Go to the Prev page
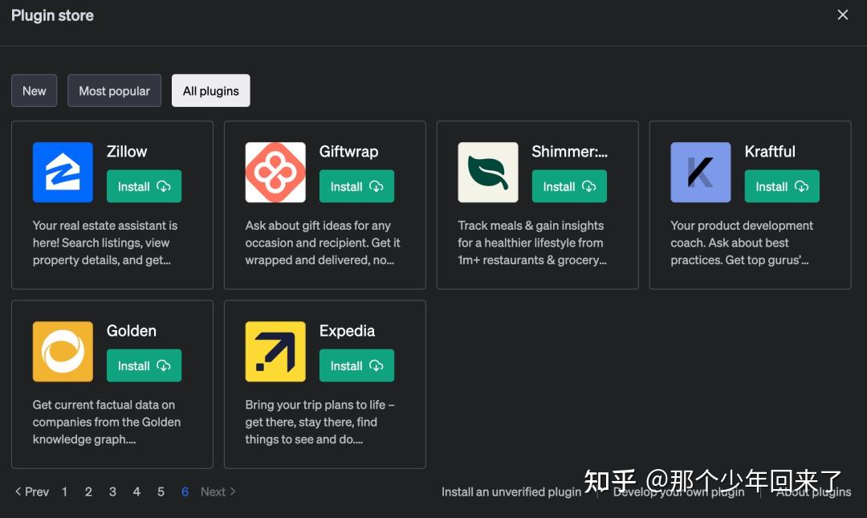Image resolution: width=867 pixels, height=518 pixels. point(32,491)
